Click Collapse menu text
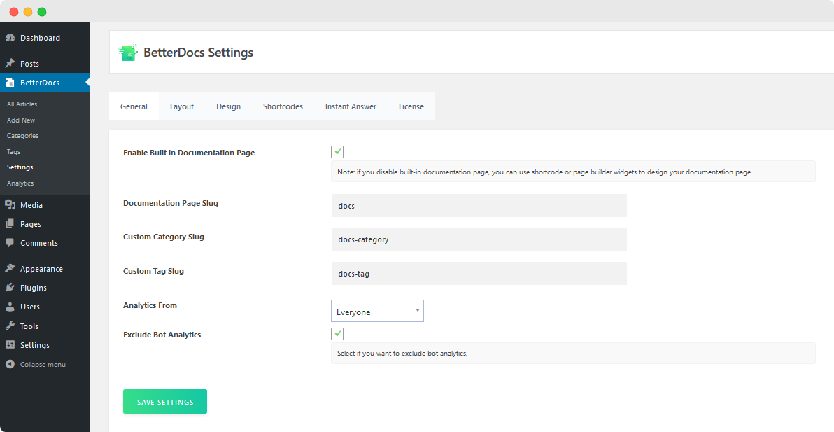Image resolution: width=834 pixels, height=432 pixels. 43,364
